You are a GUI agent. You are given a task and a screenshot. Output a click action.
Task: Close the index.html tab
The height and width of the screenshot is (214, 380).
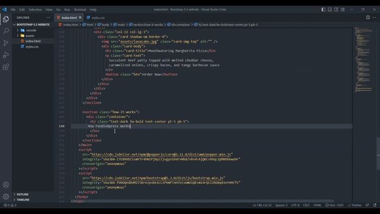click(80, 17)
